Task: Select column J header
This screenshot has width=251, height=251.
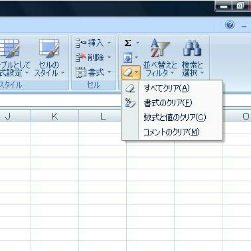Action: [x=15, y=116]
